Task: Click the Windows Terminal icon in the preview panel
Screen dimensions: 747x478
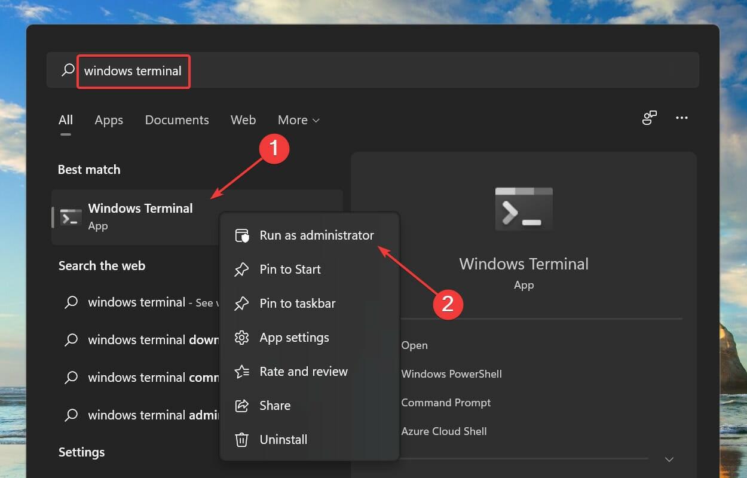Action: point(523,209)
